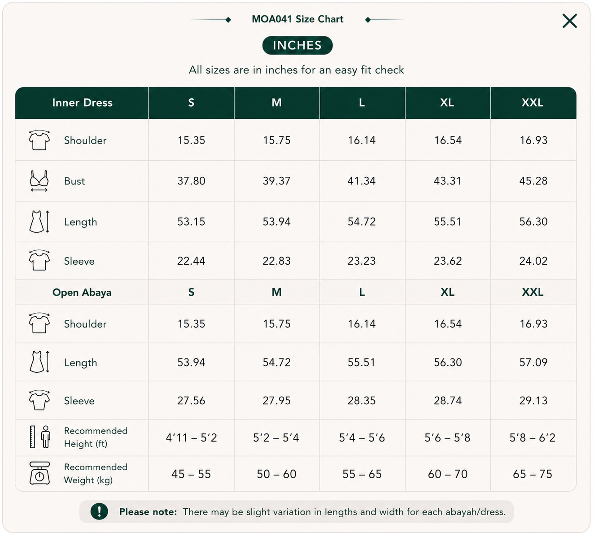Click the Open Abaya section header
The height and width of the screenshot is (533, 594).
82,293
